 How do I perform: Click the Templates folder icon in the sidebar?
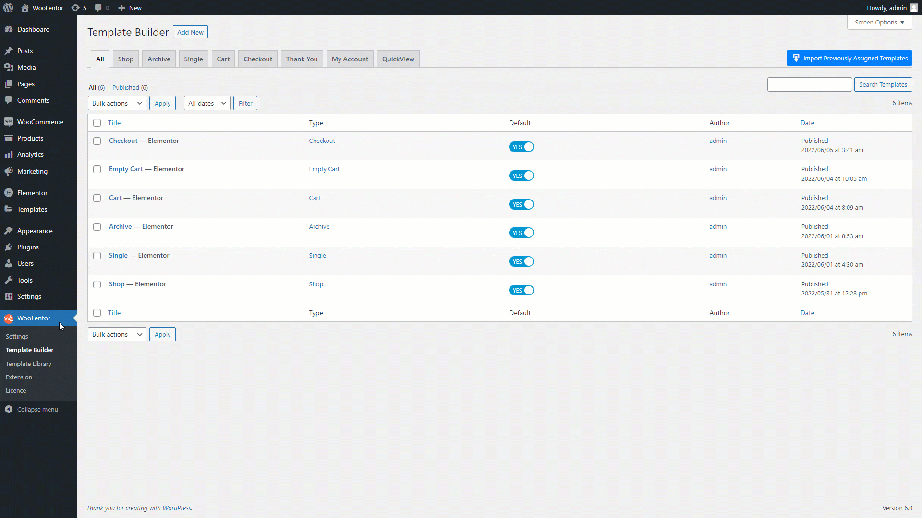click(x=9, y=209)
